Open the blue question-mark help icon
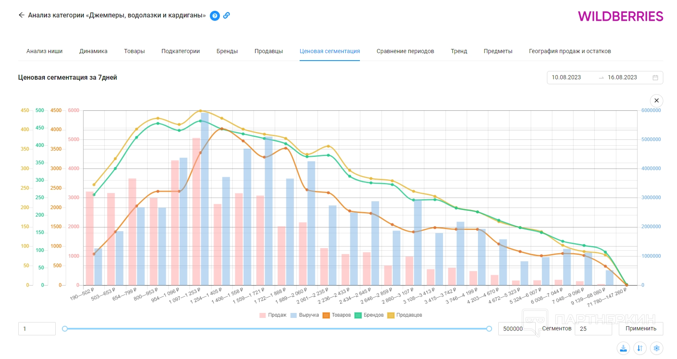 (x=215, y=16)
